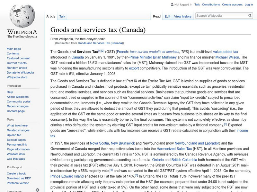Jump to citation [5]
The height and width of the screenshot is (192, 257).
[x=136, y=175]
